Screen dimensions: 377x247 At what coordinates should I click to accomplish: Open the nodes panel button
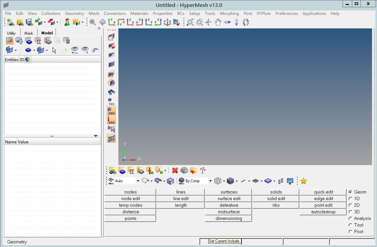point(130,192)
